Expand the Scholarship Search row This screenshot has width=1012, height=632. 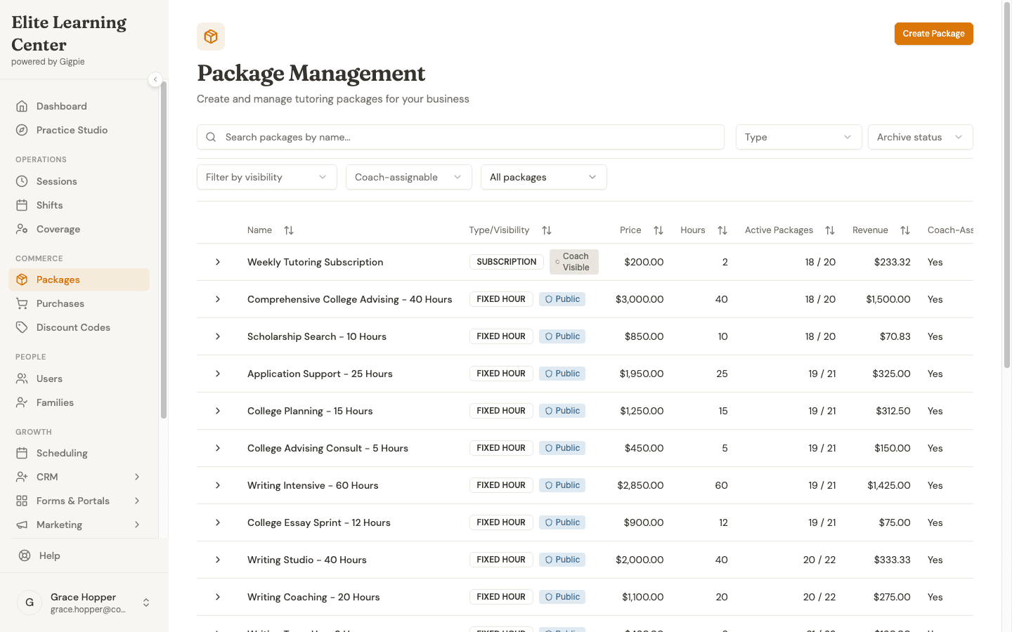pos(218,336)
